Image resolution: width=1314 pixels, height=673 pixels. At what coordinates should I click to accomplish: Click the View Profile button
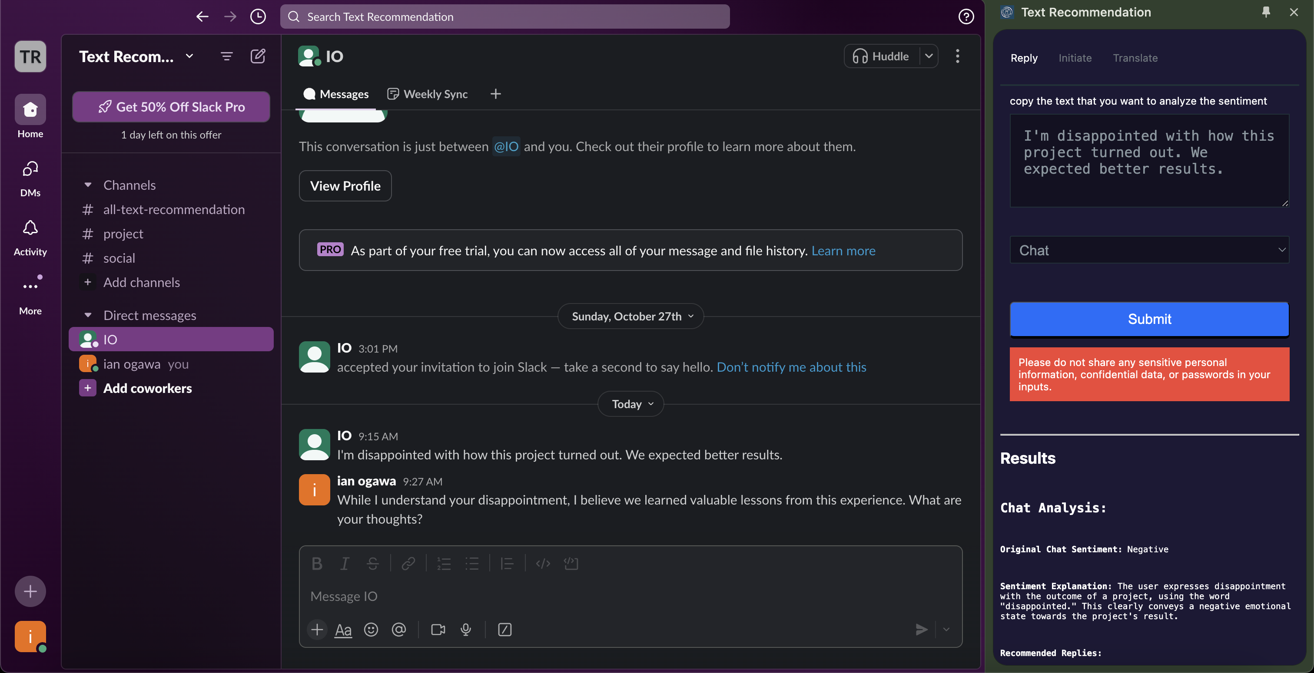tap(345, 186)
